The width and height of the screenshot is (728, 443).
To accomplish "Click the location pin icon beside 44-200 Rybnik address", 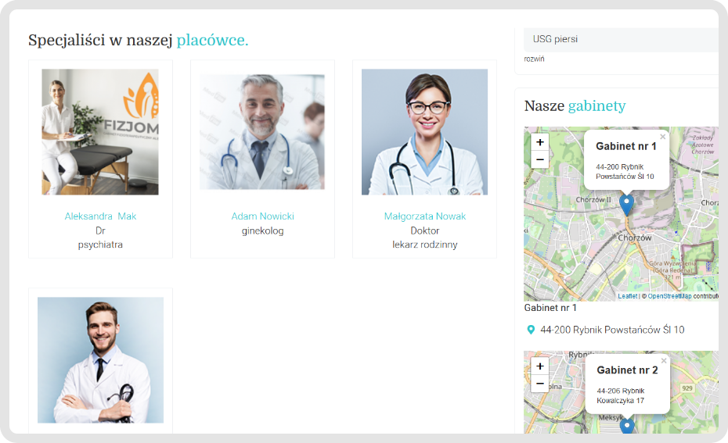I will coord(532,330).
